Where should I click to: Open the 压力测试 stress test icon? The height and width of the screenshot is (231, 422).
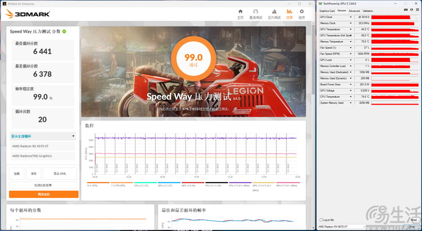[274, 12]
